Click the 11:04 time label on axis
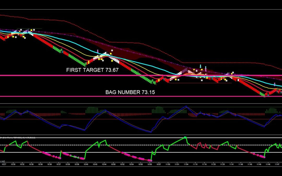 click(186, 164)
